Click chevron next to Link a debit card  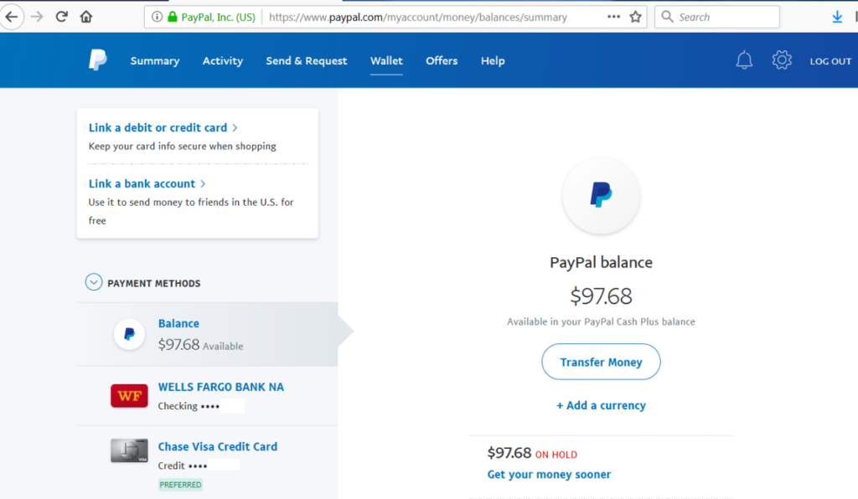point(235,128)
